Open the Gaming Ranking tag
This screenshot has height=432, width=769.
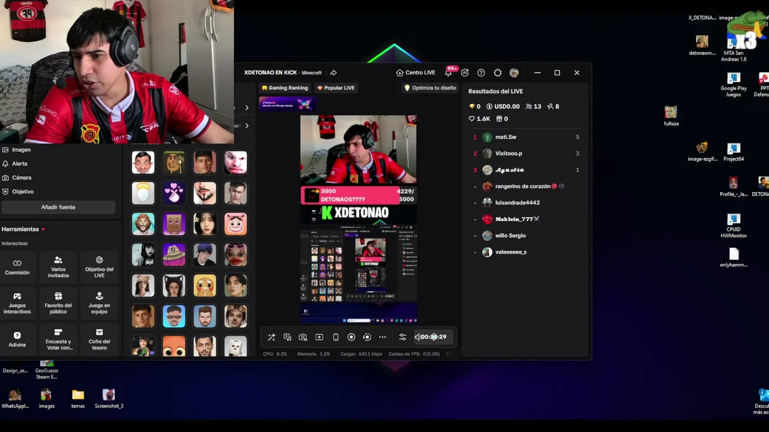tap(285, 88)
